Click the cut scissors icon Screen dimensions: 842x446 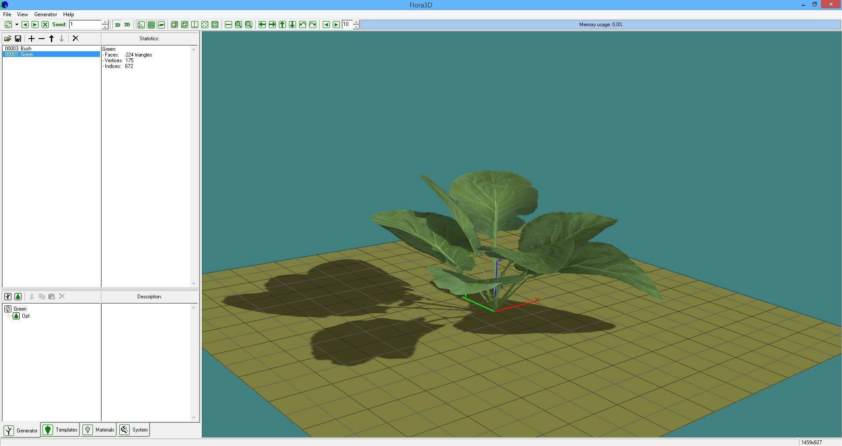click(32, 297)
